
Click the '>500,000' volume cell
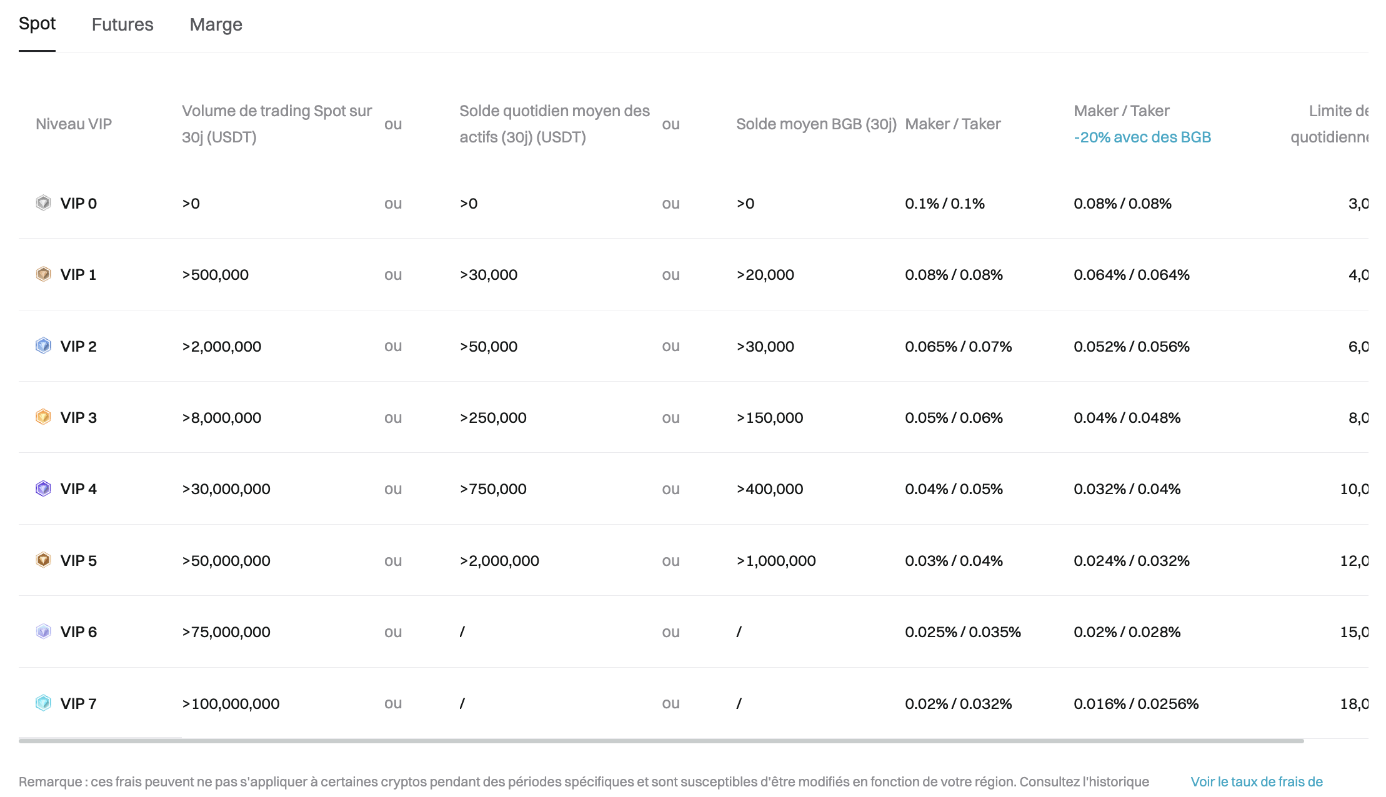click(x=216, y=274)
